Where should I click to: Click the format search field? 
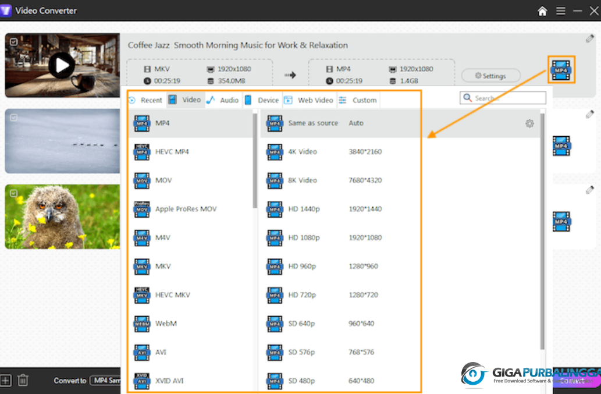coord(503,98)
